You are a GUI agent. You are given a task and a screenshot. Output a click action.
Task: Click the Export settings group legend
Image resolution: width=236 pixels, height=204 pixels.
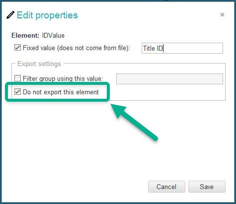[x=39, y=64]
